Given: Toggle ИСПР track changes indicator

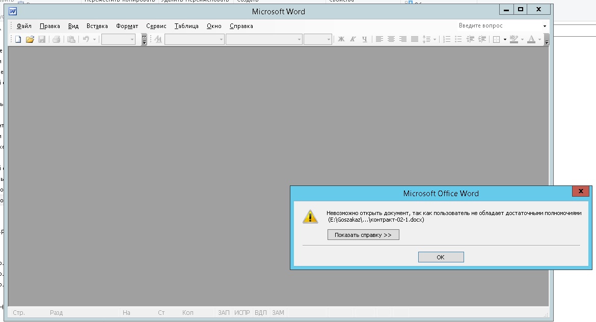Looking at the screenshot, I should click(x=242, y=312).
